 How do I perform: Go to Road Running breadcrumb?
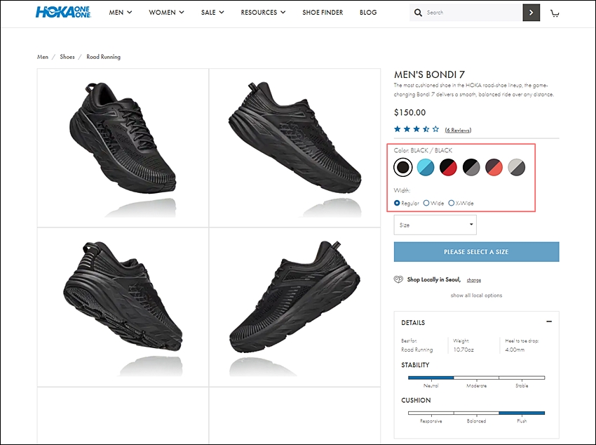pos(103,57)
